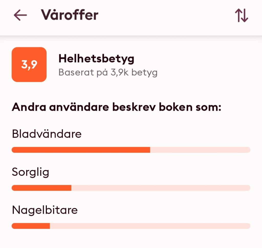Click the unfilled part of the Sorglig bar
The height and width of the screenshot is (248, 262).
click(160, 188)
